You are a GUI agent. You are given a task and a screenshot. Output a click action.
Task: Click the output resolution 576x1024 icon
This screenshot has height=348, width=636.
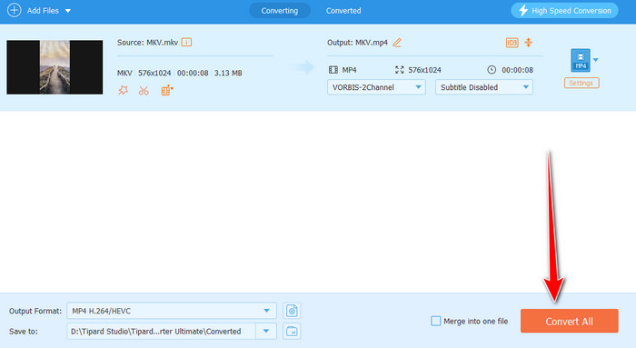(x=400, y=70)
